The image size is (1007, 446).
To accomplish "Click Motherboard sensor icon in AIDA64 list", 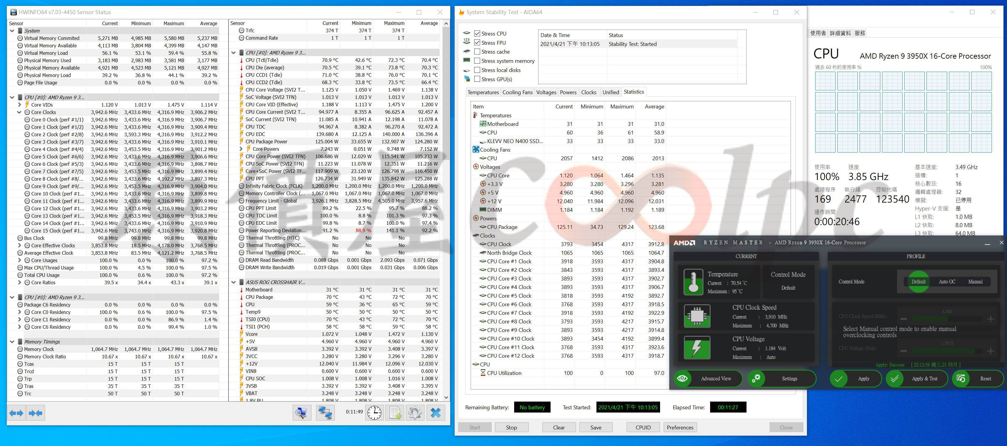I will (x=483, y=123).
